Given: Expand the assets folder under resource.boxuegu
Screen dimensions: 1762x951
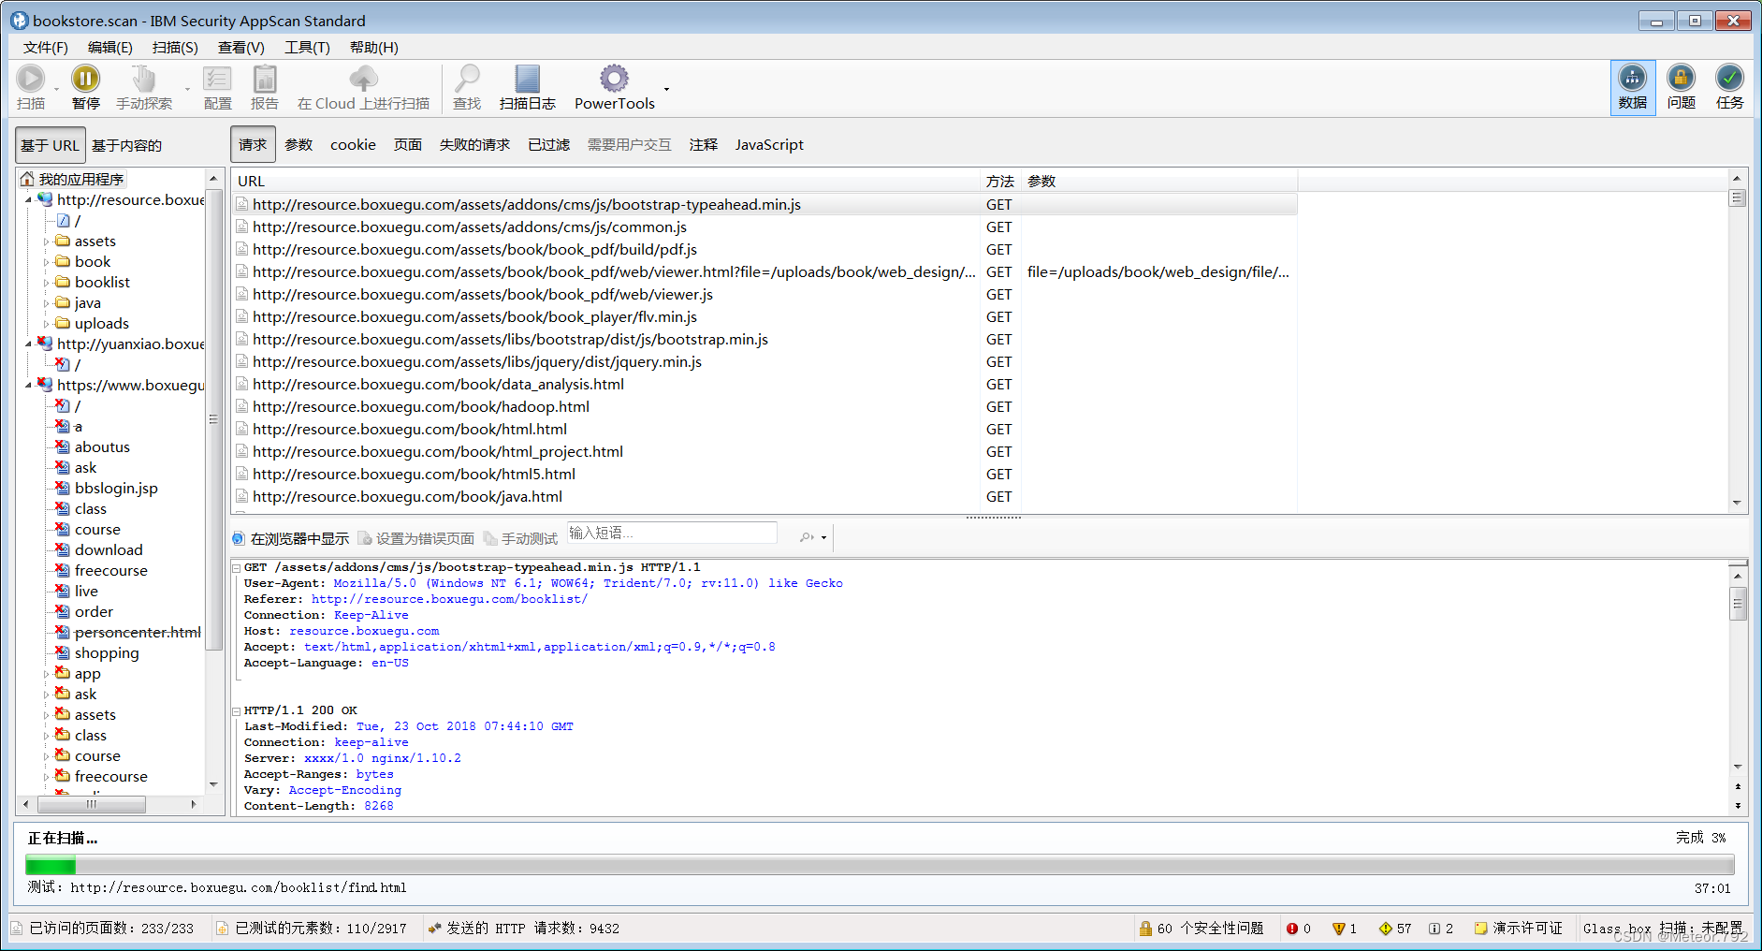Looking at the screenshot, I should [47, 241].
